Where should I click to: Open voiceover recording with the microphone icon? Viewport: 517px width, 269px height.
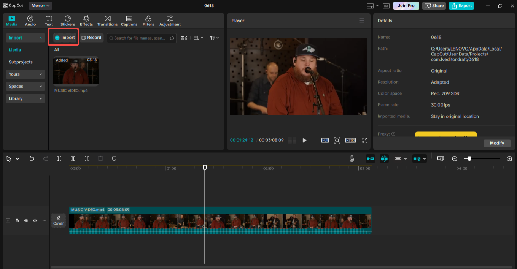352,158
